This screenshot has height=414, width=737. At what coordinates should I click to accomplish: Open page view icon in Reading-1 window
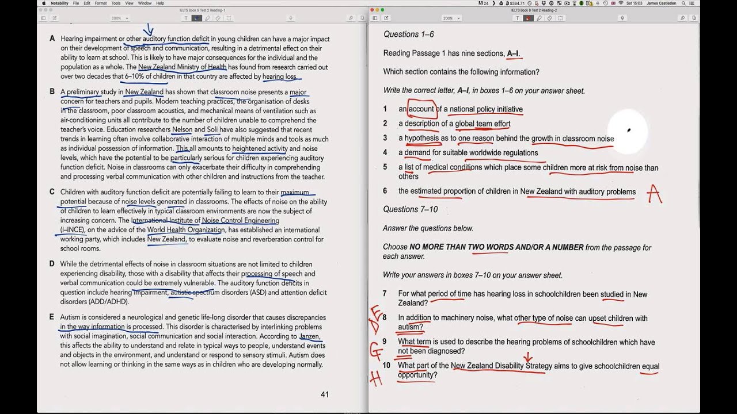[x=362, y=18]
